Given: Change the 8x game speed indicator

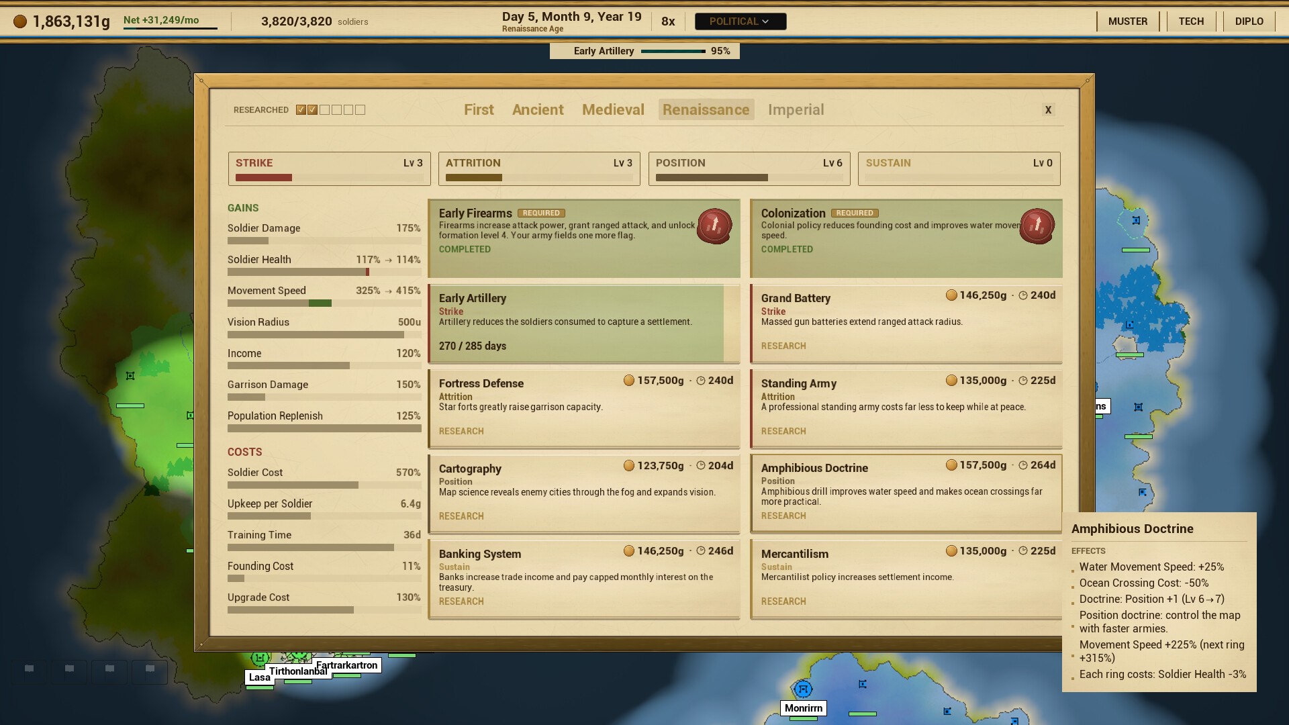Looking at the screenshot, I should coord(668,21).
